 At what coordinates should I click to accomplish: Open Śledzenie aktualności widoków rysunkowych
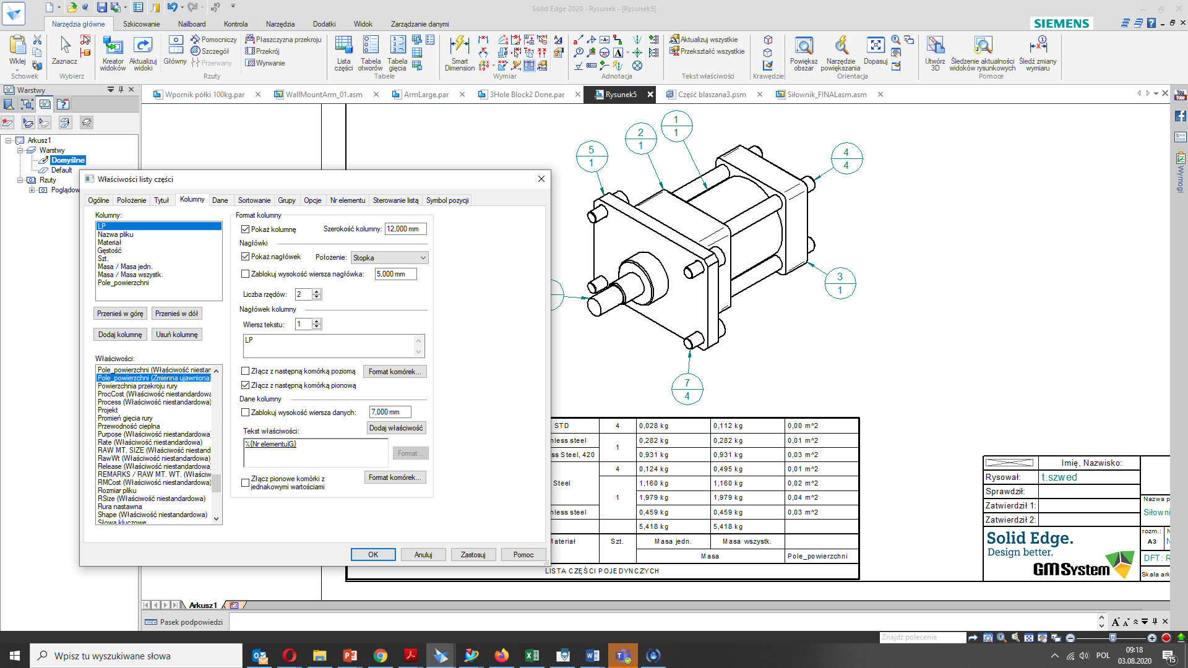coord(983,53)
